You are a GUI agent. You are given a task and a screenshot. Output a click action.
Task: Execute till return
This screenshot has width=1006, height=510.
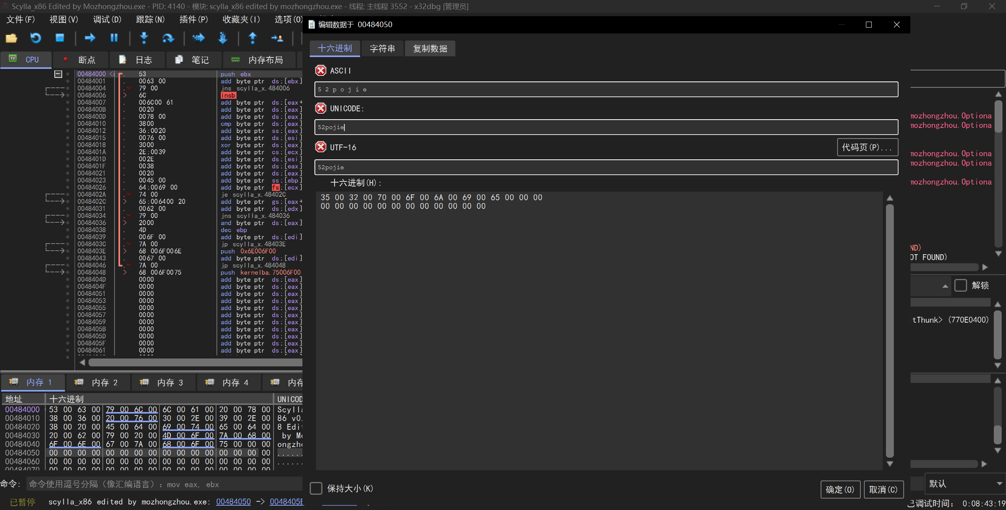pos(253,38)
